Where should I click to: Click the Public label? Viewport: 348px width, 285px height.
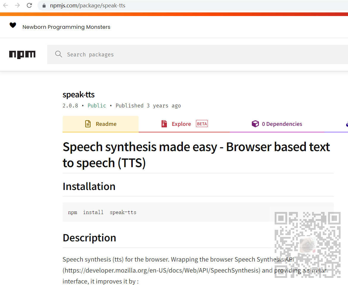pyautogui.click(x=97, y=106)
